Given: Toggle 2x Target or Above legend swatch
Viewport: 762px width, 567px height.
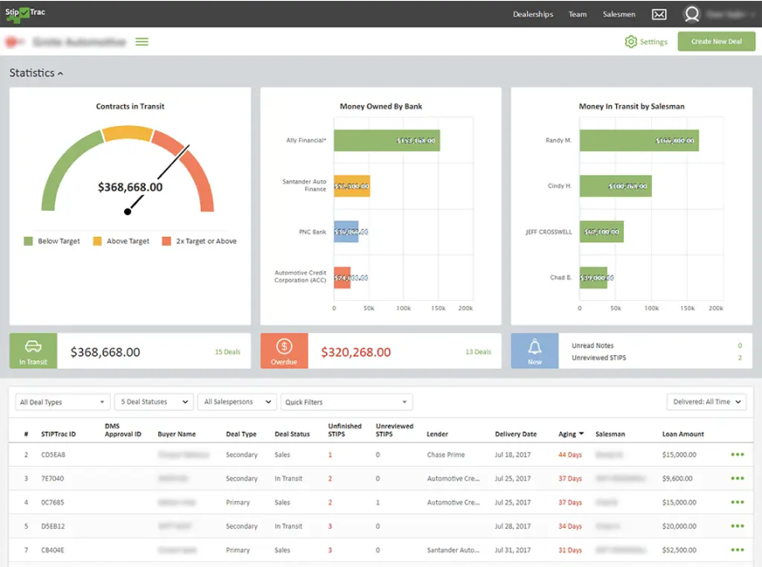Looking at the screenshot, I should [166, 242].
